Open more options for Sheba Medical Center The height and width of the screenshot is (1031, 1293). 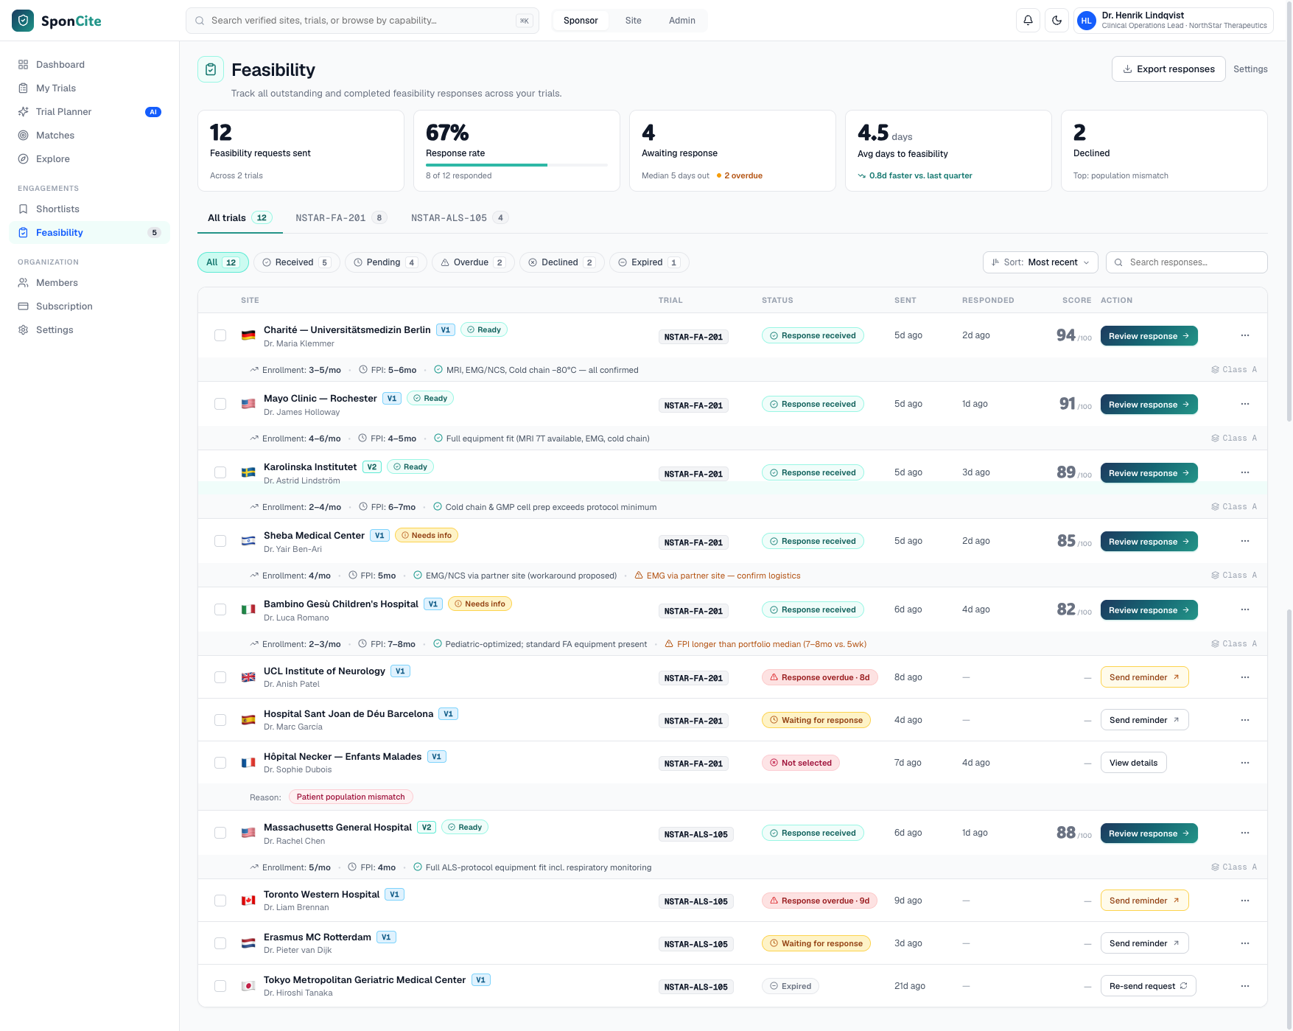tap(1245, 541)
